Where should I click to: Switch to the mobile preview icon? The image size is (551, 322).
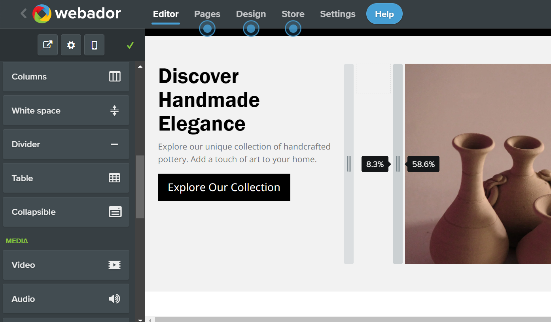pos(94,45)
